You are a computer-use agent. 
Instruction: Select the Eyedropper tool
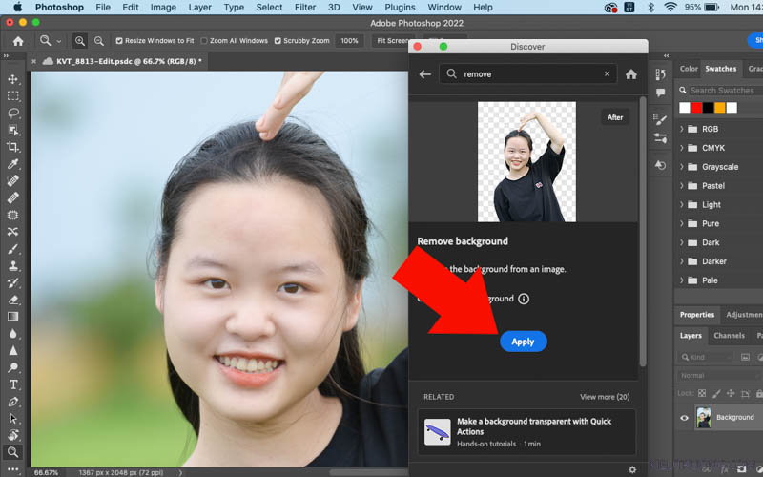13,164
